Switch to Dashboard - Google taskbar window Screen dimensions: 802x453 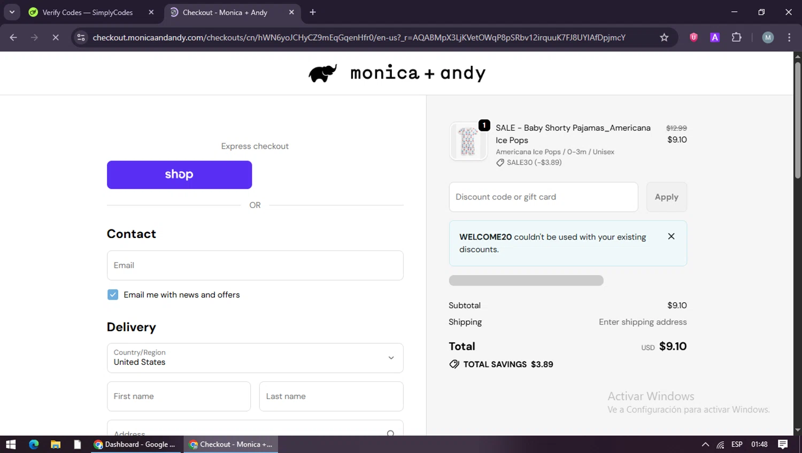[x=136, y=444]
